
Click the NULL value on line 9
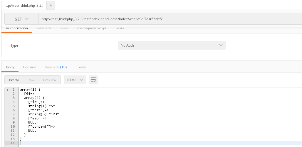32,122
